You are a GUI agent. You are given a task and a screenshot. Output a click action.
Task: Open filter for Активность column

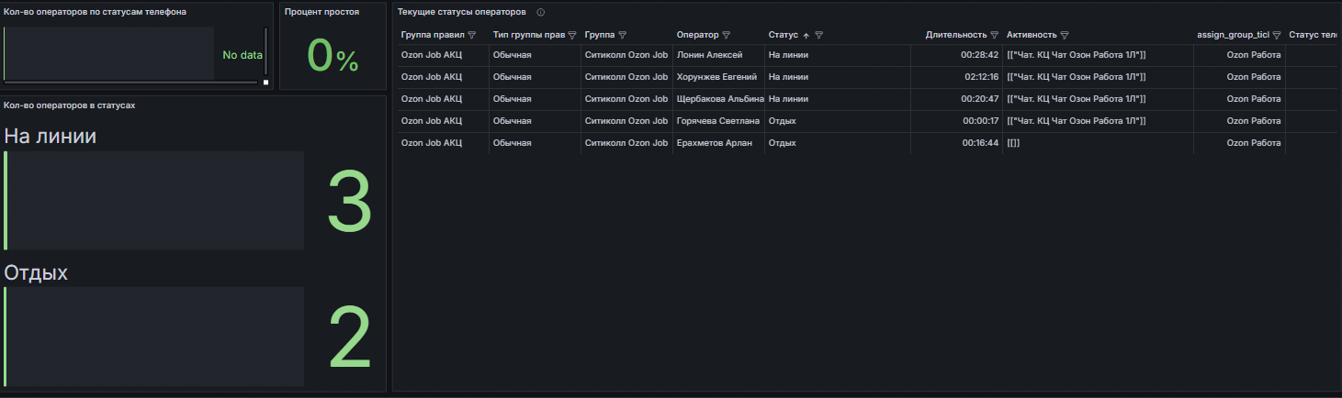tap(1065, 35)
